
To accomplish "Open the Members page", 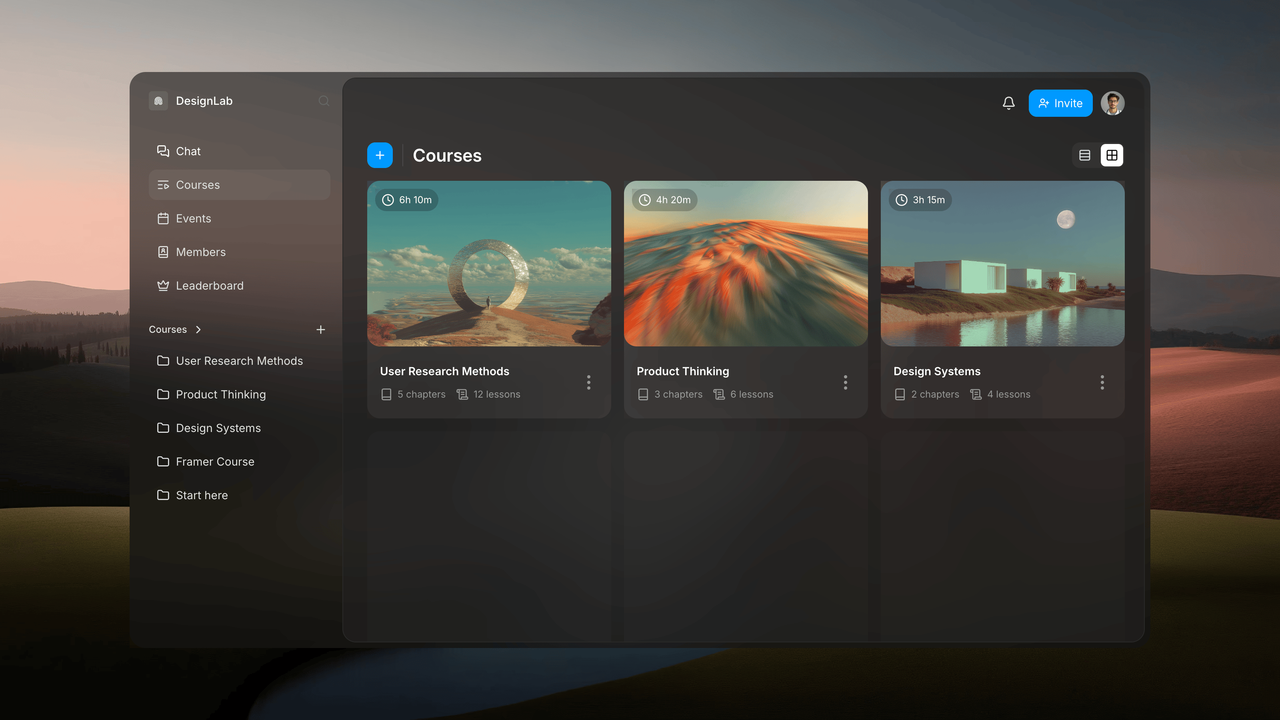I will (x=239, y=252).
